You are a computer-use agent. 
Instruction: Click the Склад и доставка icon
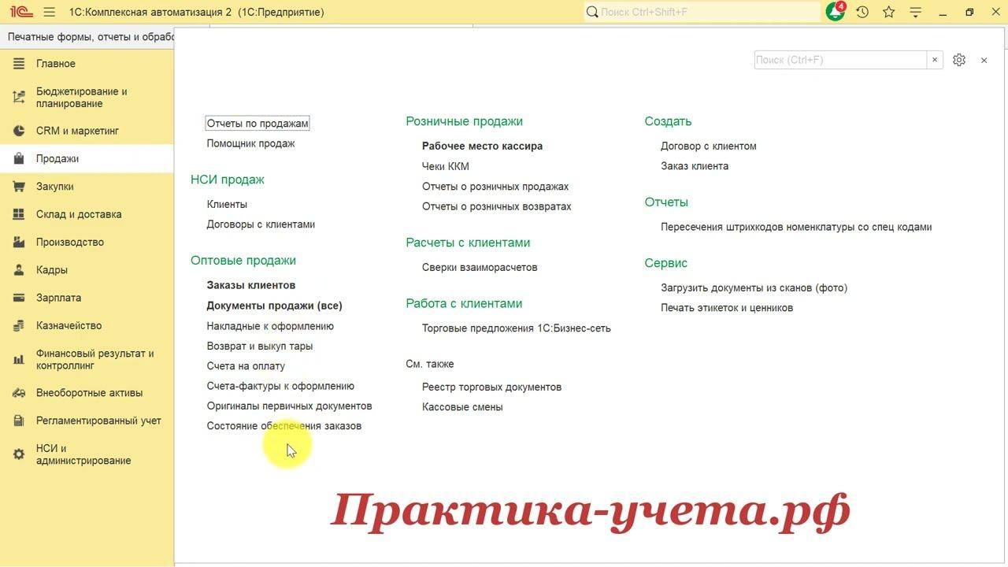pos(19,214)
